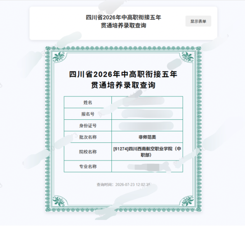The height and width of the screenshot is (226, 245).
Task: Select the 姓名 label cell
Action: click(88, 103)
